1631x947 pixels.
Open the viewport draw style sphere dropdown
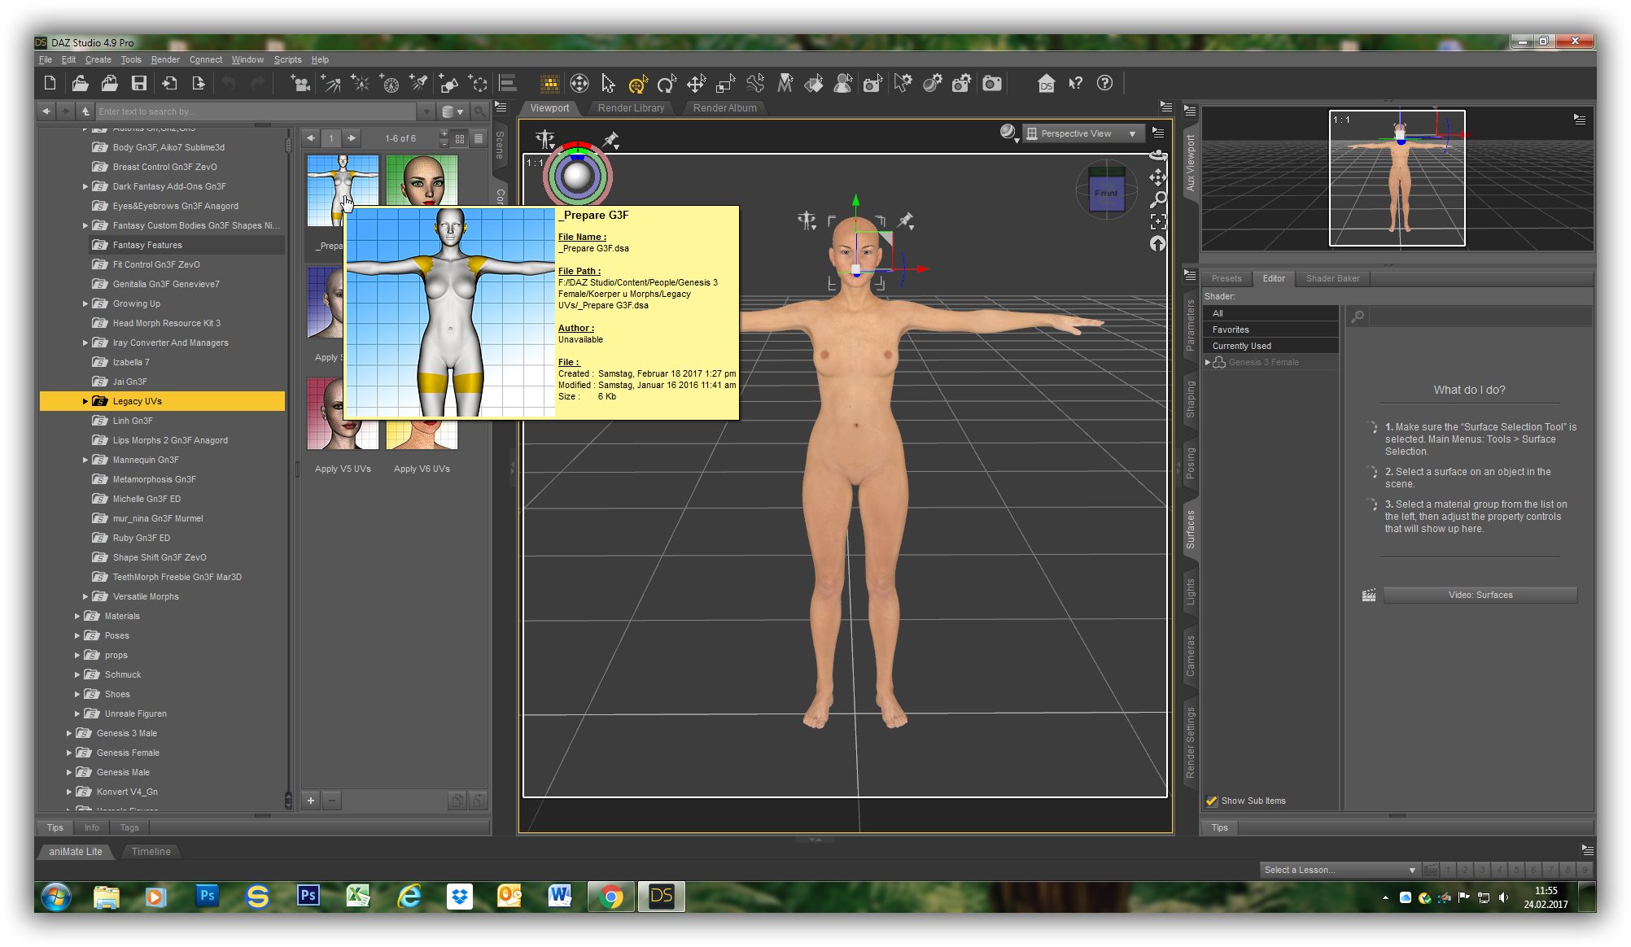[x=1009, y=133]
